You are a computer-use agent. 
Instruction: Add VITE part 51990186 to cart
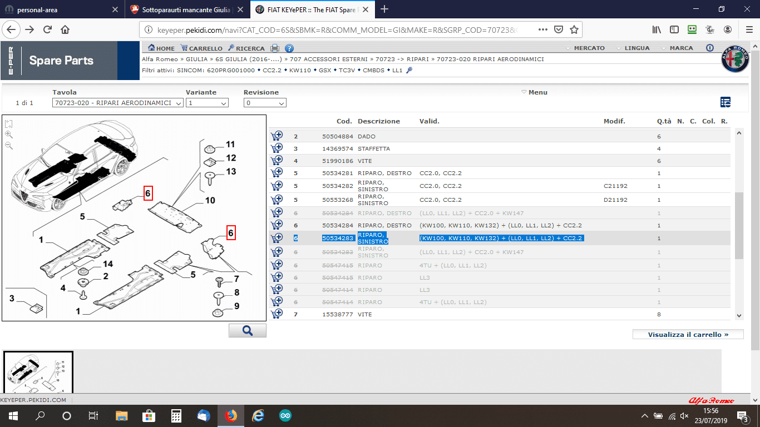277,160
